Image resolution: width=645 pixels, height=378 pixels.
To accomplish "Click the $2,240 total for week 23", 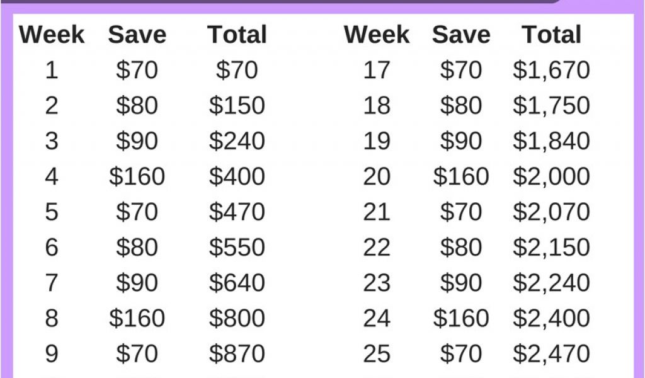I will 551,283.
